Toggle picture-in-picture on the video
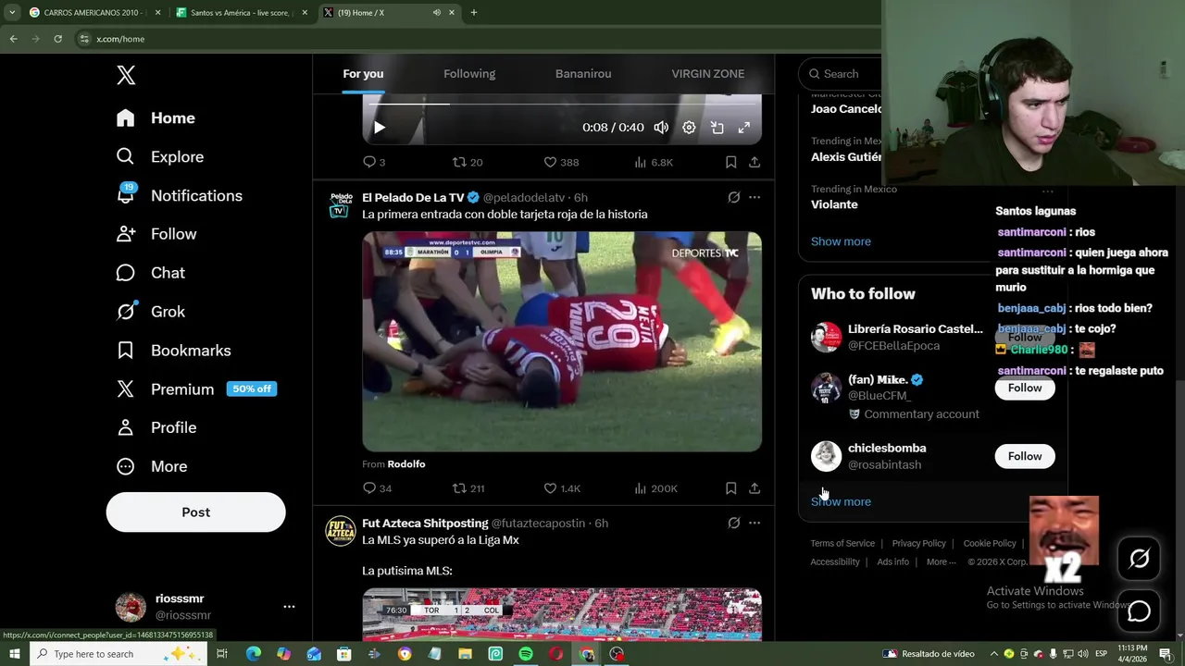This screenshot has width=1185, height=666. point(717,128)
